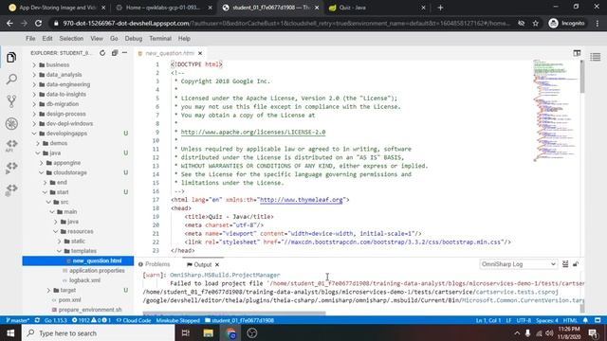Collapse the templates folder
The image size is (607, 341).
point(83,251)
